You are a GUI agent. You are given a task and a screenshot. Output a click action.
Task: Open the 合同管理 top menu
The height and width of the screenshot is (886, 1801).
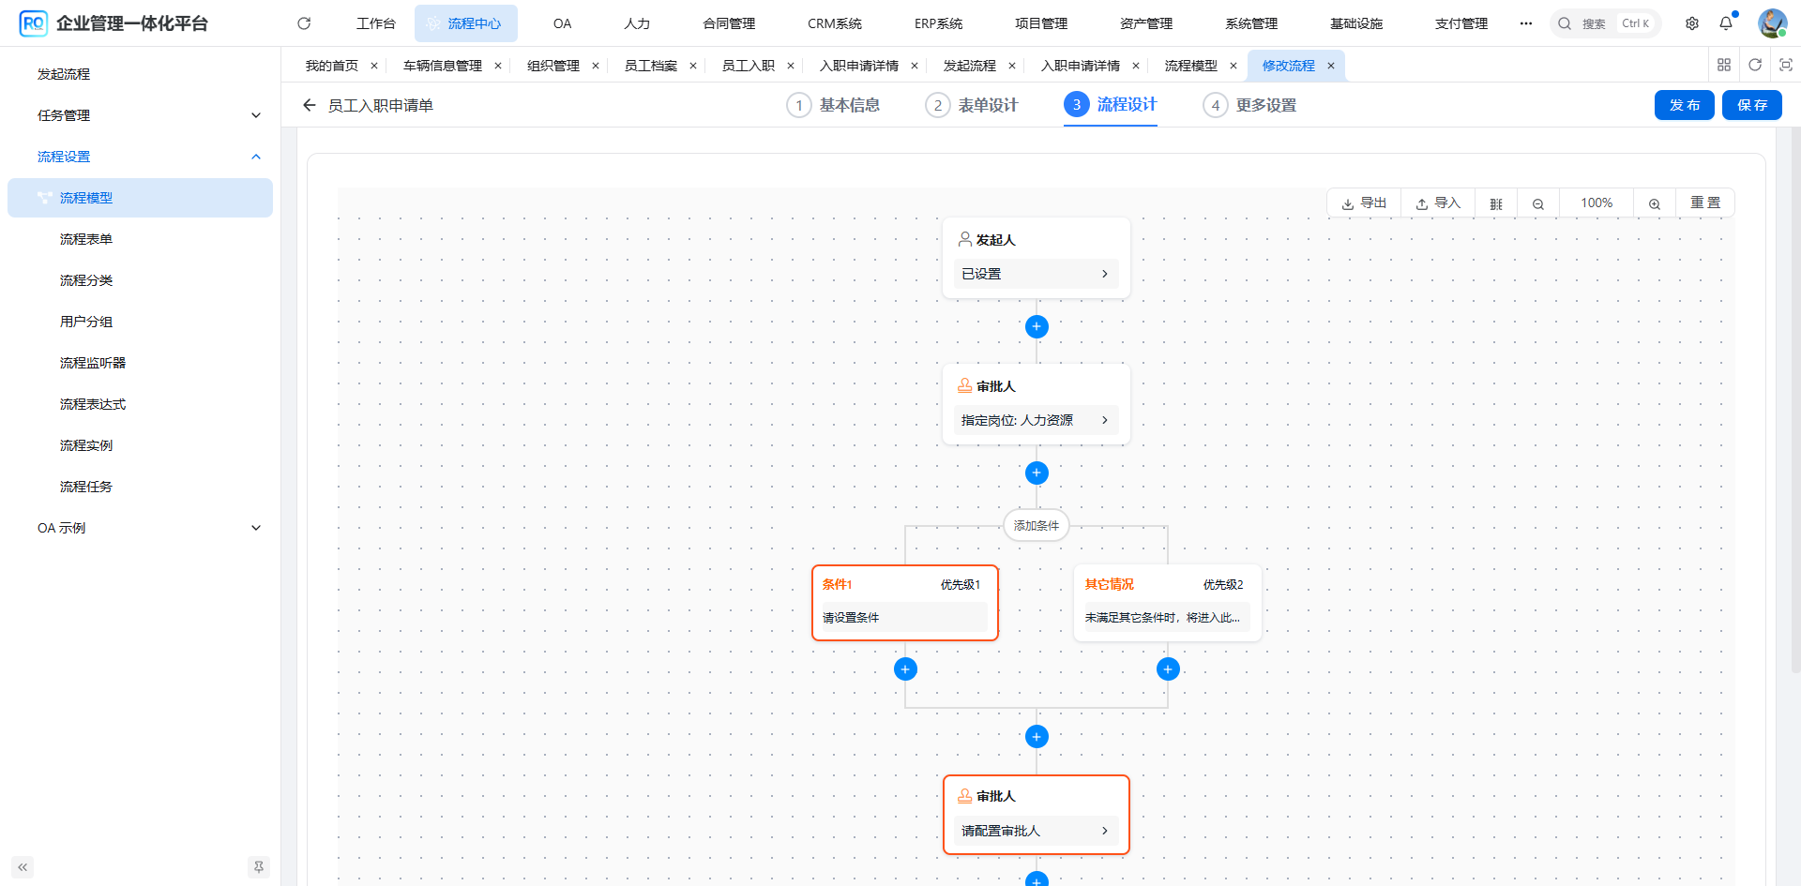coord(729,23)
